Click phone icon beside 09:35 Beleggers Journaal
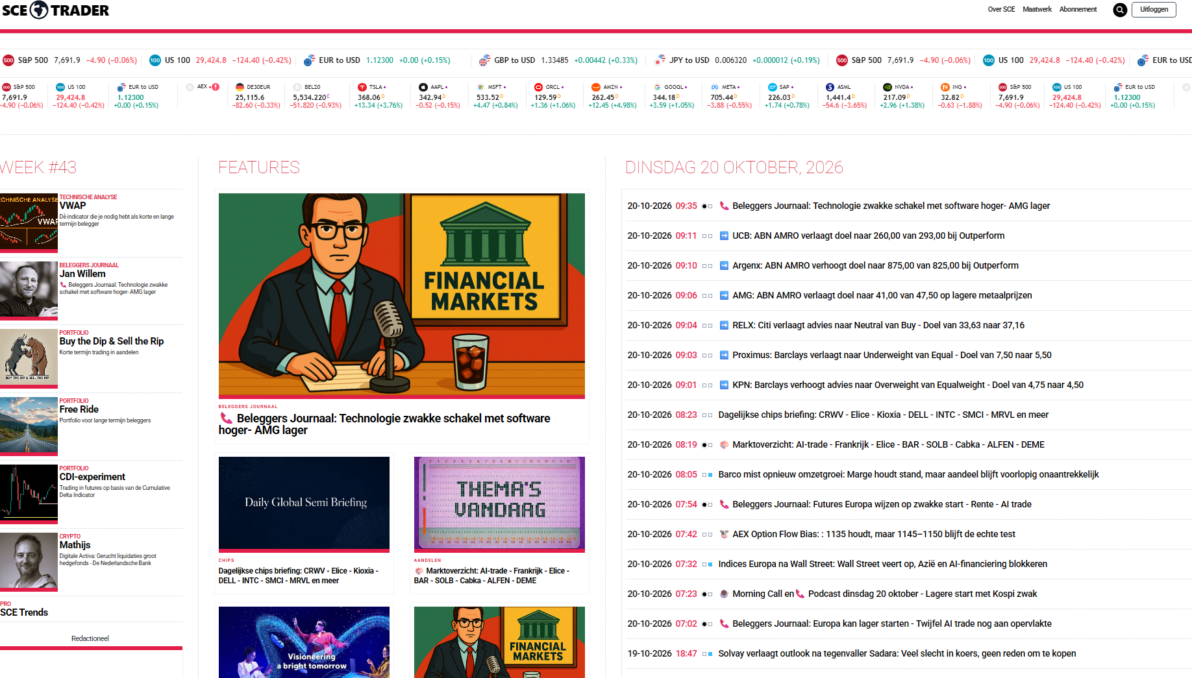The height and width of the screenshot is (678, 1192). [x=724, y=206]
